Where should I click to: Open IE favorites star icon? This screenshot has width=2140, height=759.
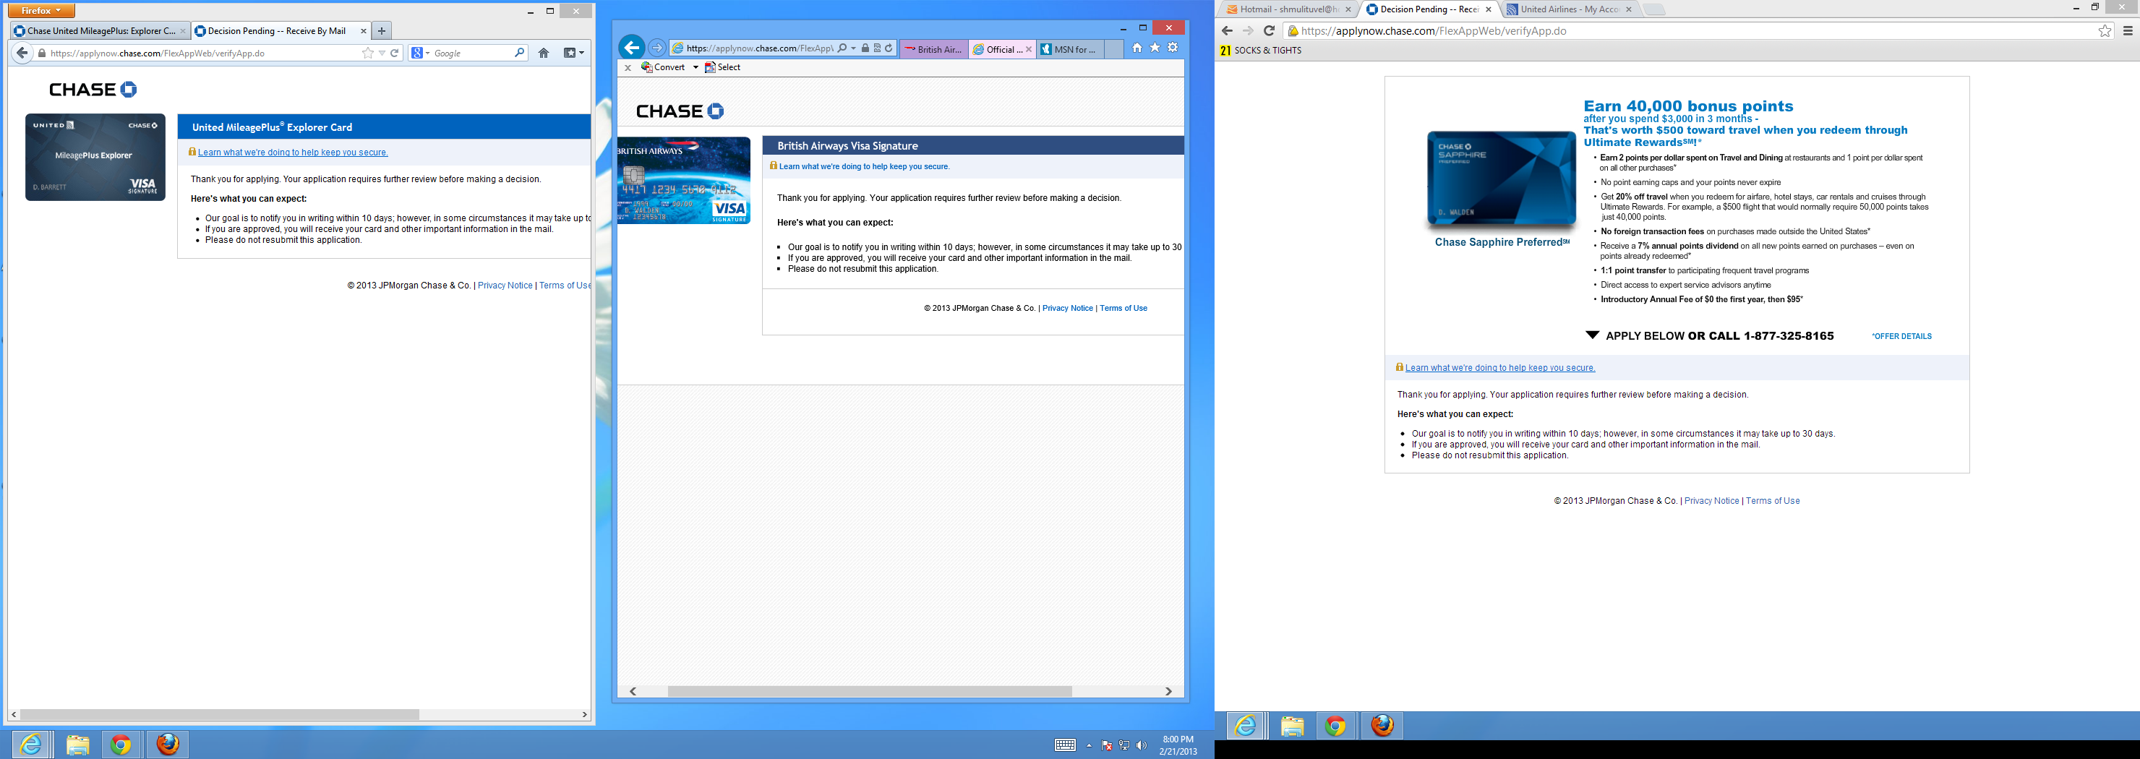click(x=1155, y=48)
